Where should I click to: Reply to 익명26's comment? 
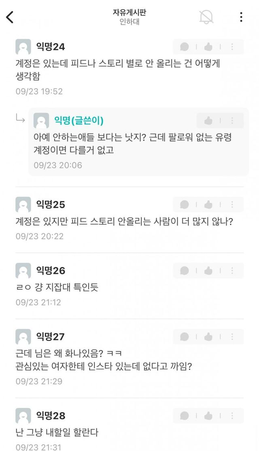click(x=185, y=271)
